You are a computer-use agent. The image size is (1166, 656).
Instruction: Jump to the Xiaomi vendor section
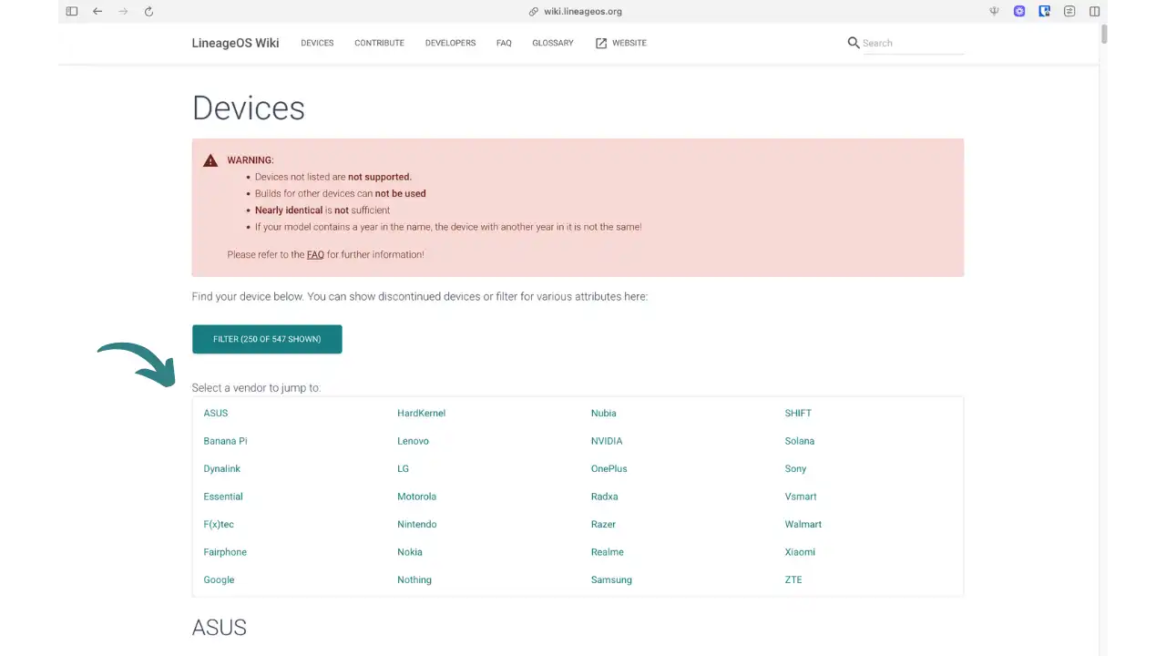tap(800, 552)
